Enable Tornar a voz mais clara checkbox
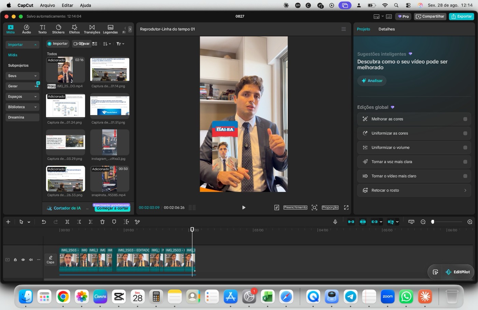 coord(465,162)
